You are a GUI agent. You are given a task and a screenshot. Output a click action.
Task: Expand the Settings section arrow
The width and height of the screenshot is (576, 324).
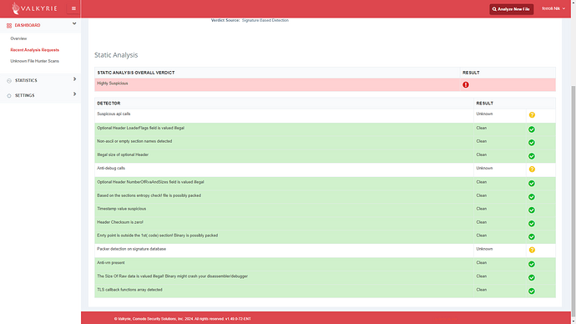pos(74,94)
